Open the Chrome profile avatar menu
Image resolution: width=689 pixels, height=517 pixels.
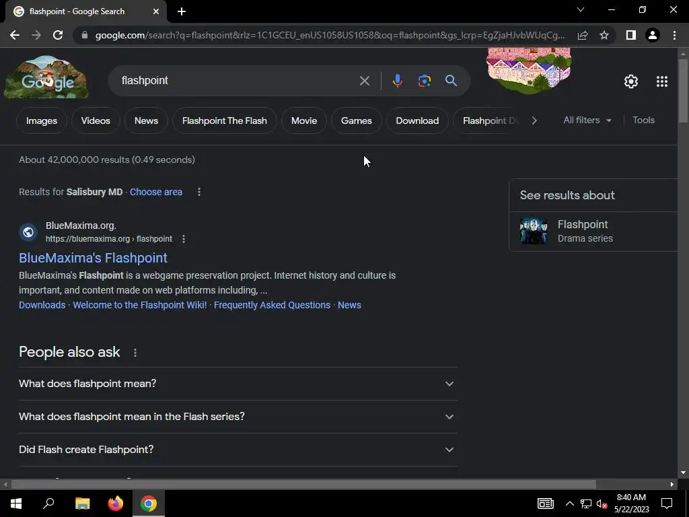coord(653,35)
